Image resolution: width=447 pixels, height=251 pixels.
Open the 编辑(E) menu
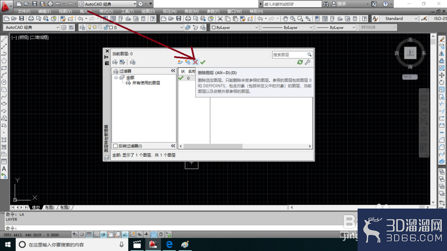44,12
